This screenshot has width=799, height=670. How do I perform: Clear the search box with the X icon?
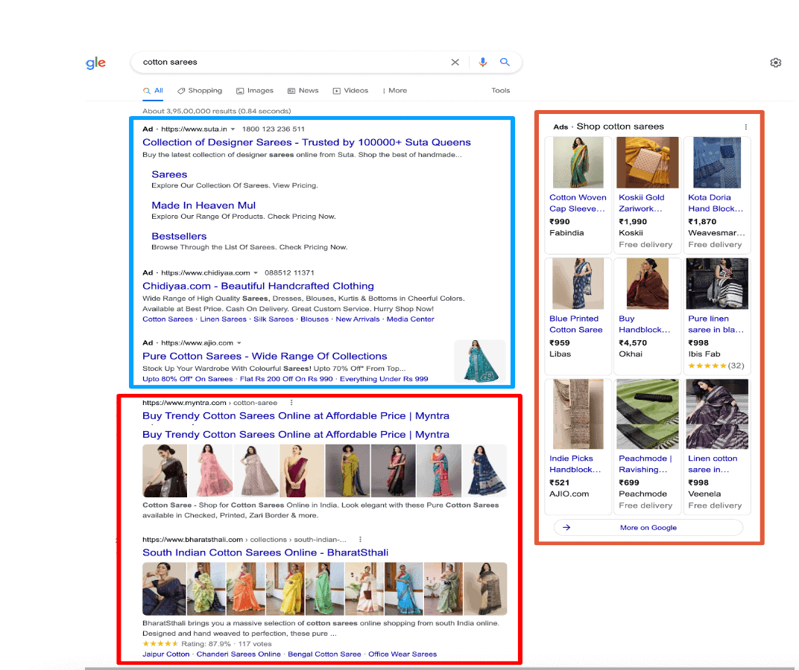click(x=455, y=62)
